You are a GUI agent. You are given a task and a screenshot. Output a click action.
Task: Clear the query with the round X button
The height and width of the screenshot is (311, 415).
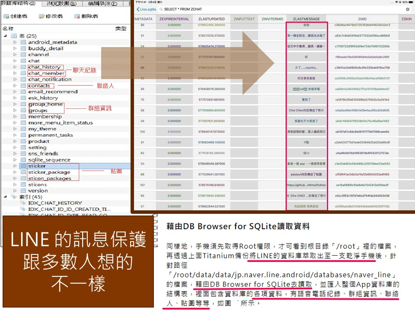(x=408, y=9)
